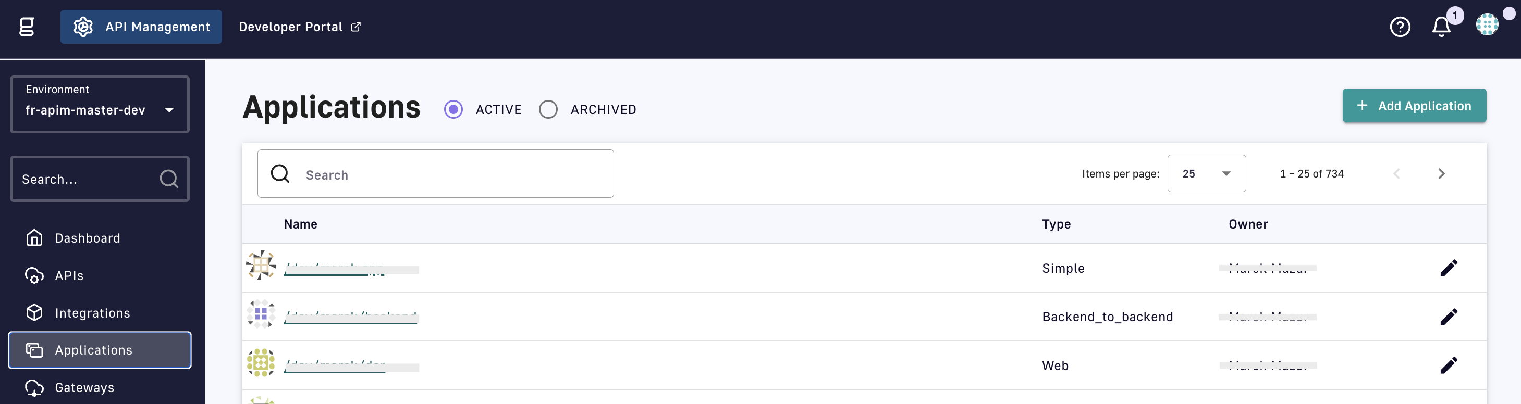Edit the Simple type application

(1449, 268)
